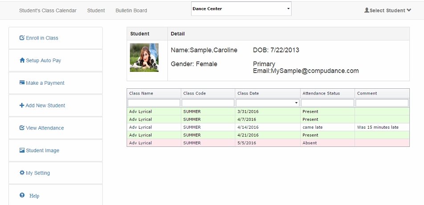Image resolution: width=424 pixels, height=205 pixels.
Task: Open Student's Class Calendar
Action: tap(48, 11)
